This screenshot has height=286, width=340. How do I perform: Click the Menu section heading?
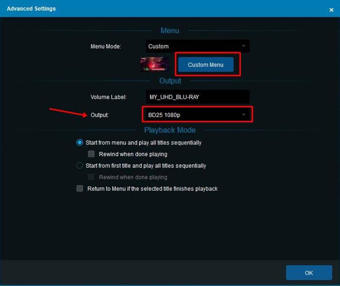[170, 31]
